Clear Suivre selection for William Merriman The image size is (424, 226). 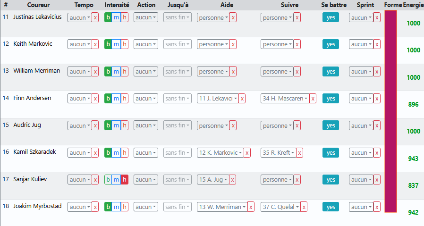coord(297,72)
